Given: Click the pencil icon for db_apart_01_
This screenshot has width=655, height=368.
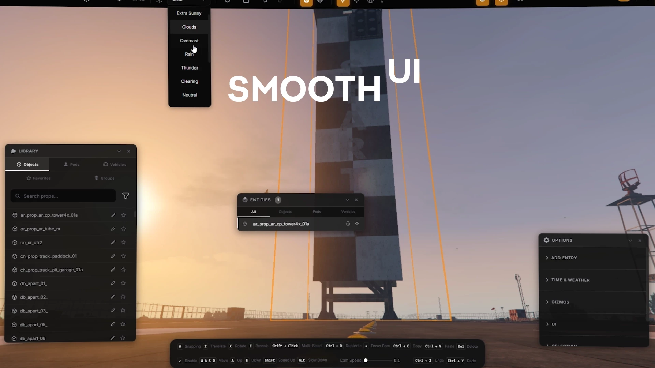Looking at the screenshot, I should pyautogui.click(x=113, y=283).
